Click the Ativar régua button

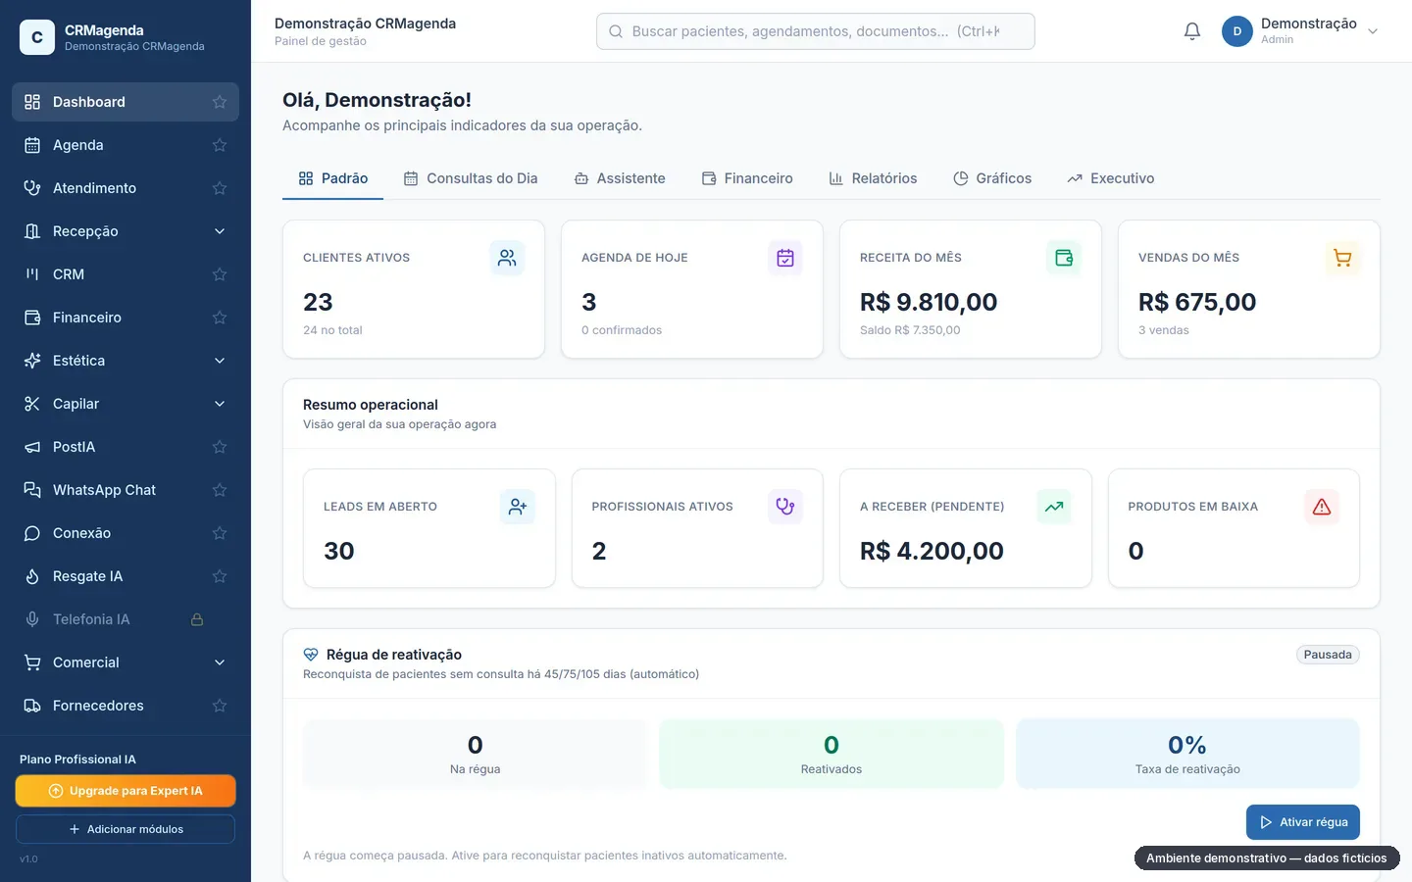tap(1303, 822)
